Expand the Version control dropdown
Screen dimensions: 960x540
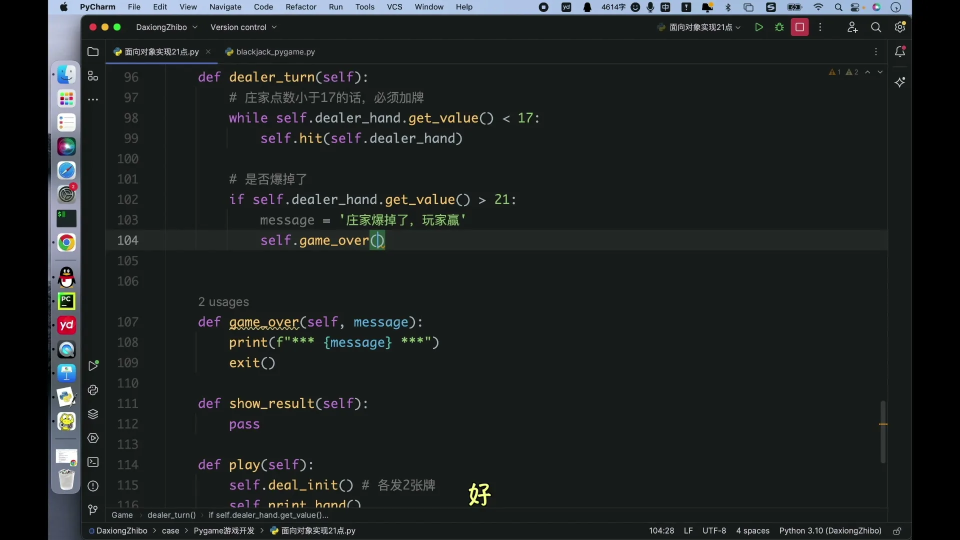(243, 27)
